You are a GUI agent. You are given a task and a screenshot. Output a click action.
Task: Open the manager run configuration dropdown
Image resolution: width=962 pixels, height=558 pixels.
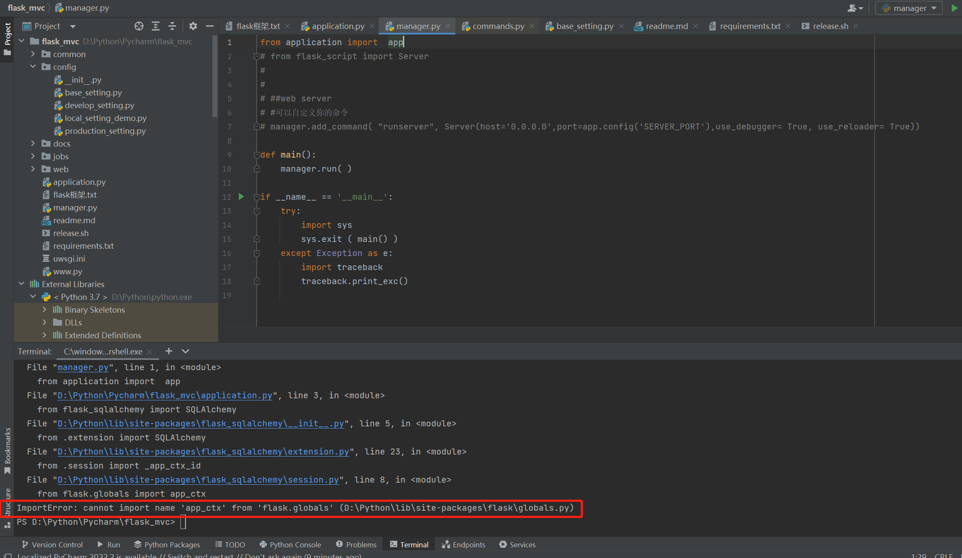pos(909,8)
